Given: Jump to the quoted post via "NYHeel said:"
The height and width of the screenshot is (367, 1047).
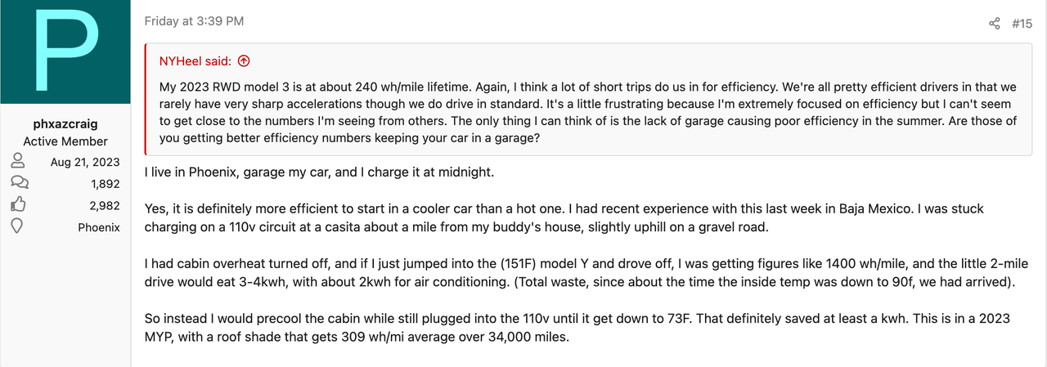Looking at the screenshot, I should tap(195, 60).
